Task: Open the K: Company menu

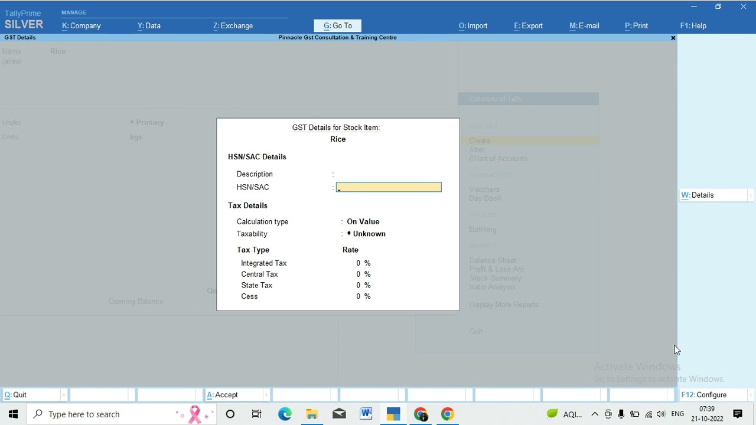Action: pyautogui.click(x=82, y=26)
